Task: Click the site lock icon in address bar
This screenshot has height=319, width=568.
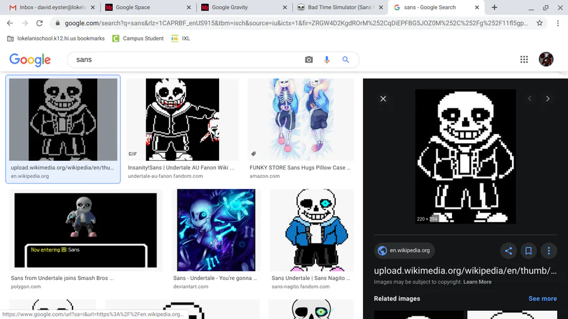Action: pyautogui.click(x=57, y=23)
